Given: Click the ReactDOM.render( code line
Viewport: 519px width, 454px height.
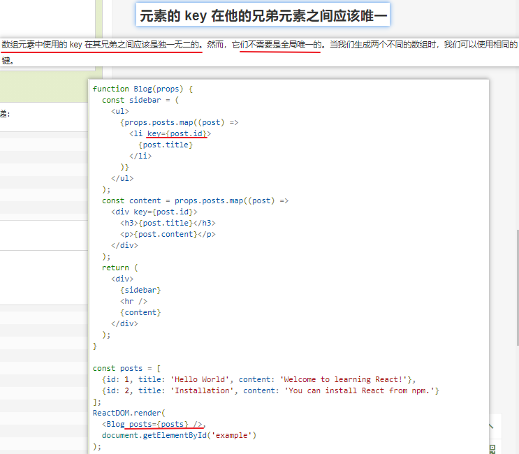Looking at the screenshot, I should point(129,413).
